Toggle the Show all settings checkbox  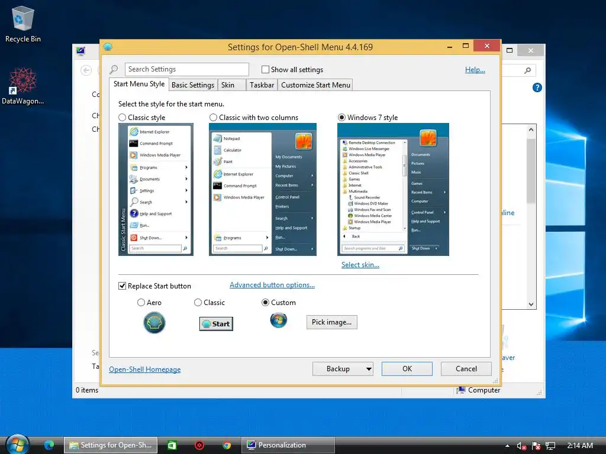pos(265,70)
